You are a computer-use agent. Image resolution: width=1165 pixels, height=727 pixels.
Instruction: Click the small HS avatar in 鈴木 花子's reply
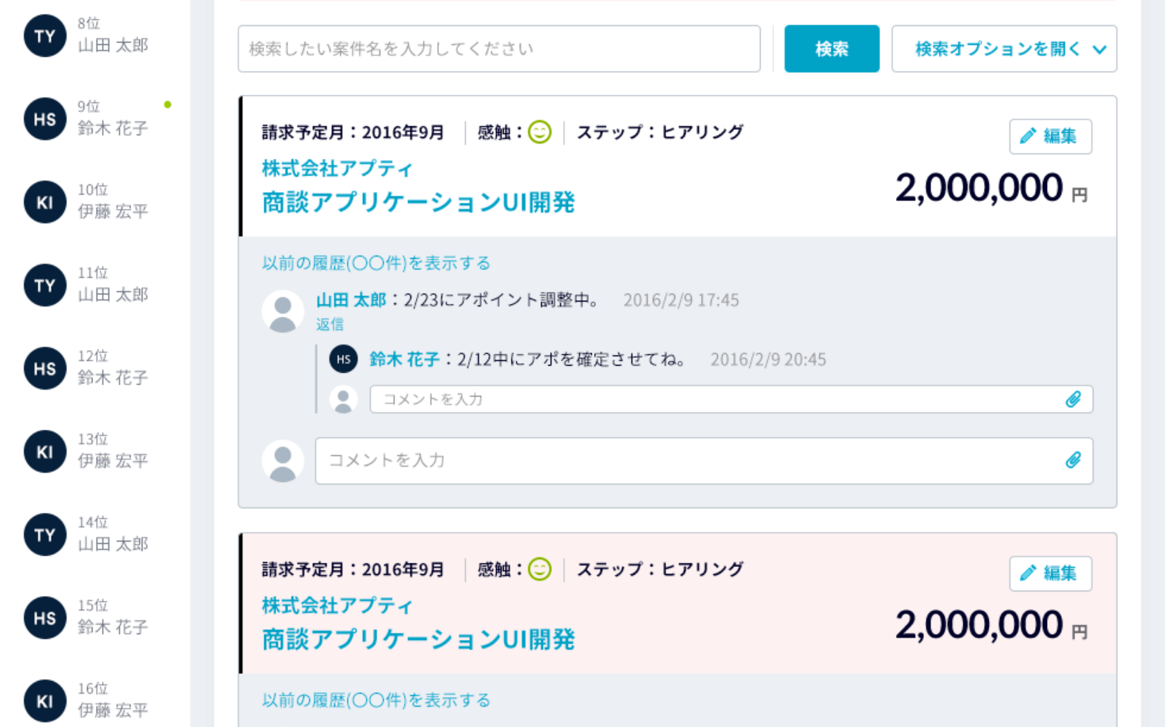click(x=343, y=360)
